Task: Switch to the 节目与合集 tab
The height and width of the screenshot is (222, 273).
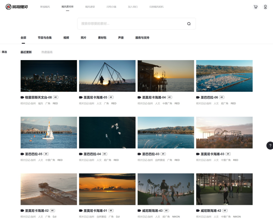Action: coord(45,38)
